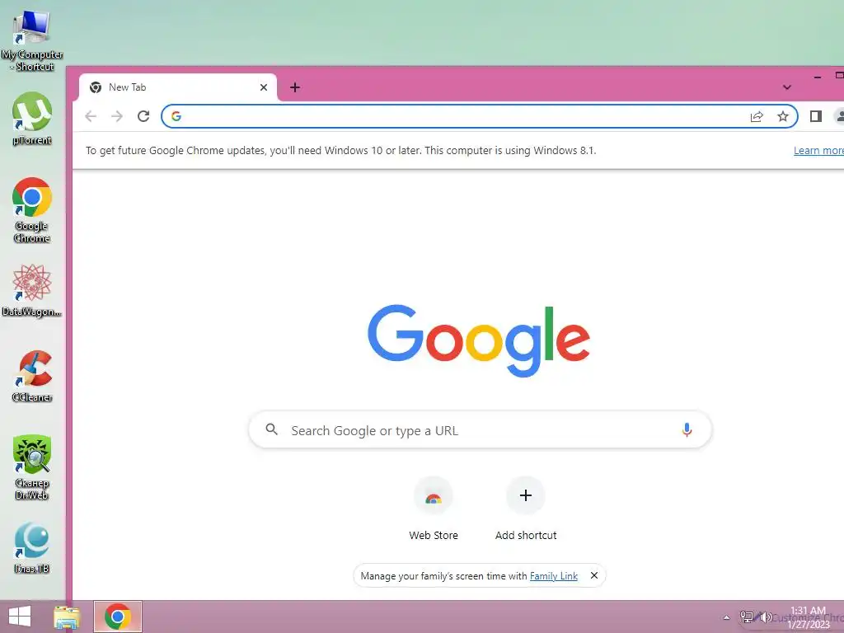Image resolution: width=844 pixels, height=633 pixels.
Task: Launch the µTorrent desktop icon
Action: [x=32, y=119]
